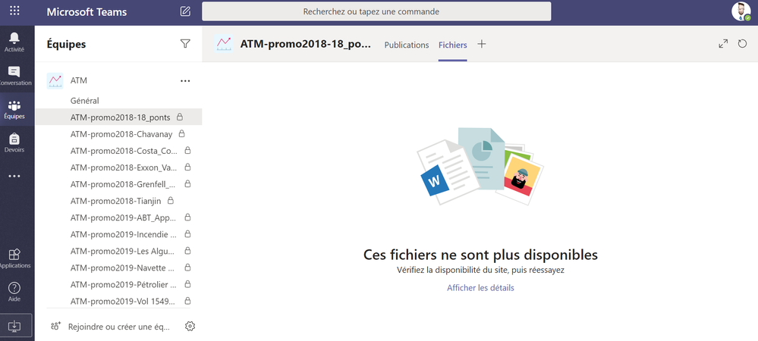The image size is (758, 341).
Task: Open Activité in the left rail
Action: click(x=14, y=42)
